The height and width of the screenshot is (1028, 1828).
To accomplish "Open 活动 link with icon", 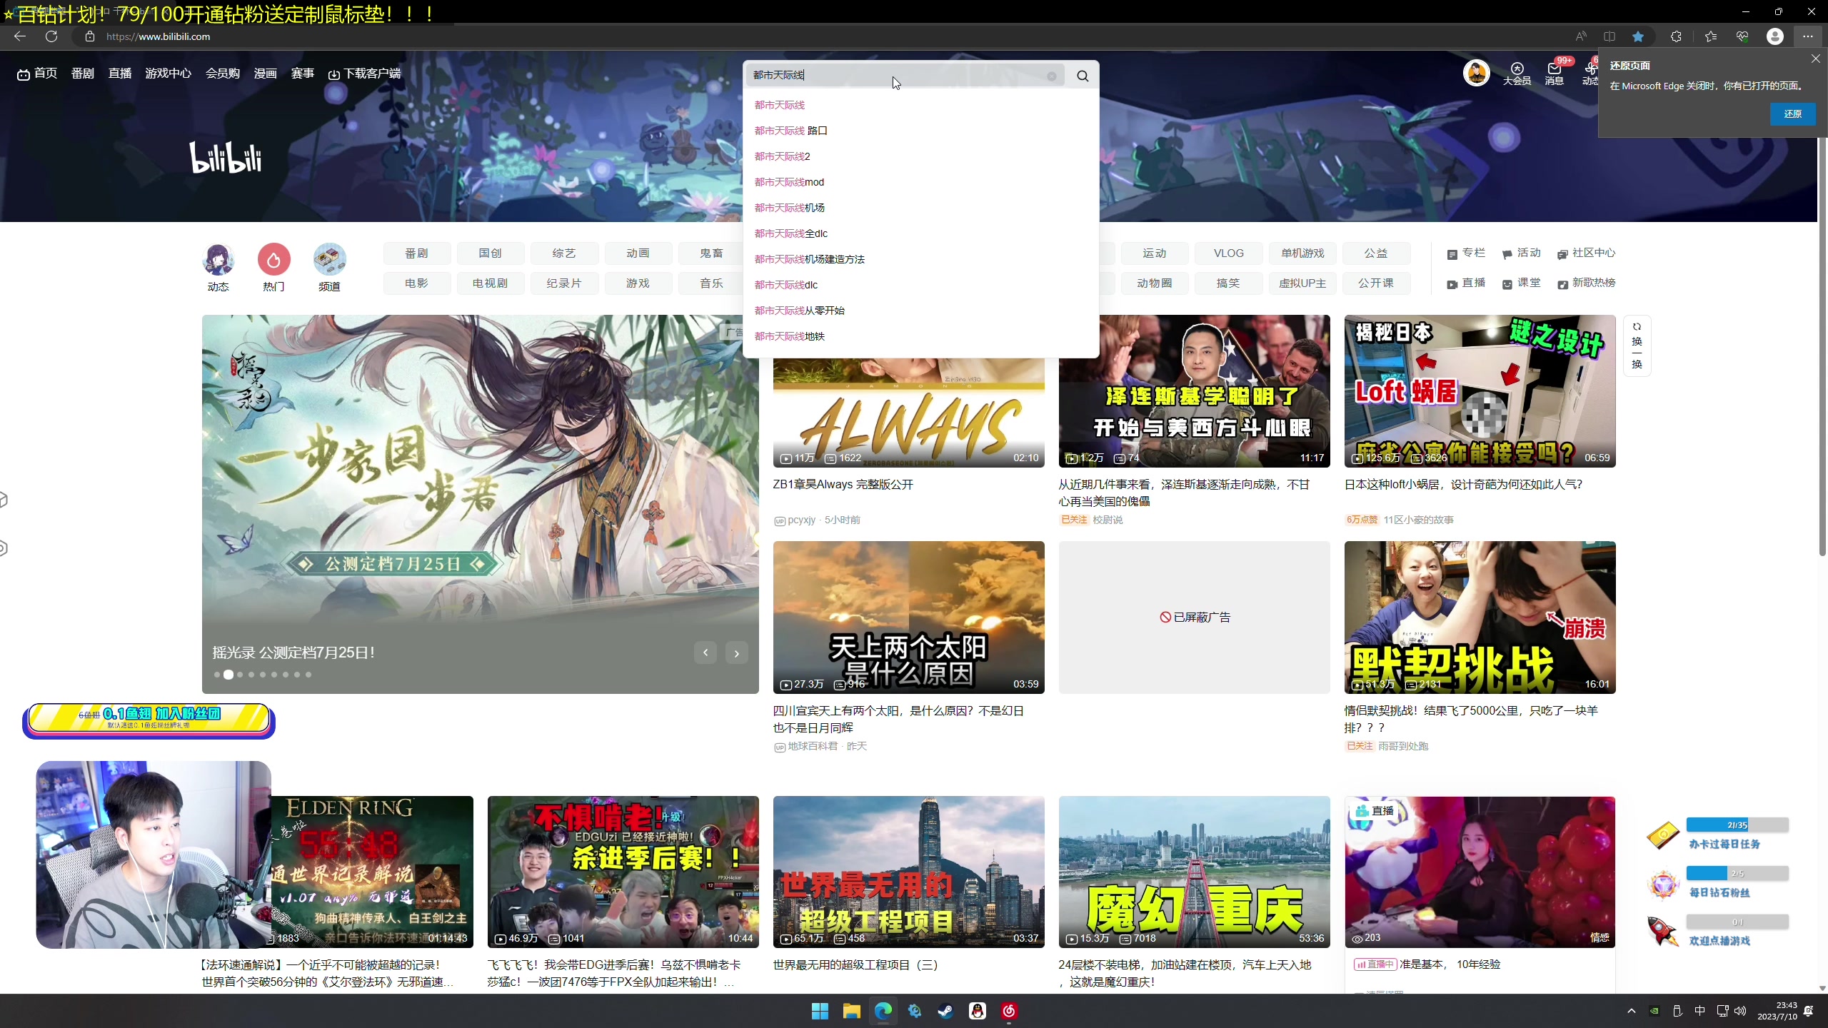I will pyautogui.click(x=1522, y=253).
